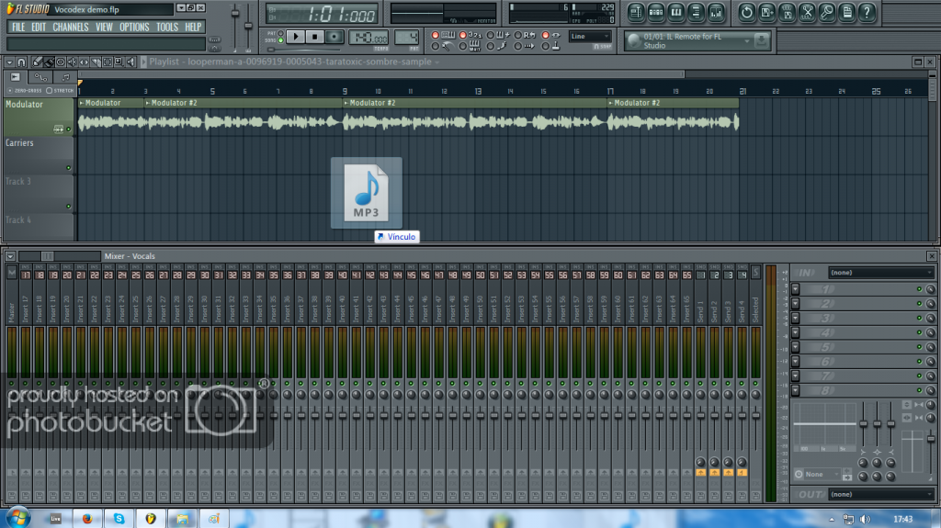Click the Stop playback button
This screenshot has width=941, height=528.
coord(315,37)
